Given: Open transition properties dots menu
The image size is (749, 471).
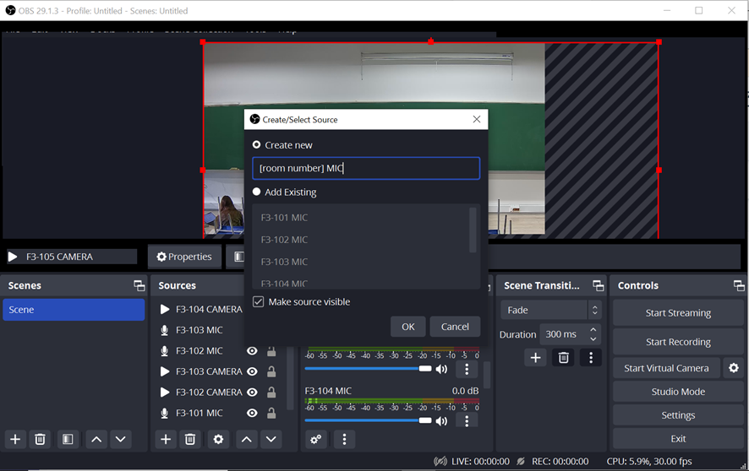Looking at the screenshot, I should coord(591,358).
